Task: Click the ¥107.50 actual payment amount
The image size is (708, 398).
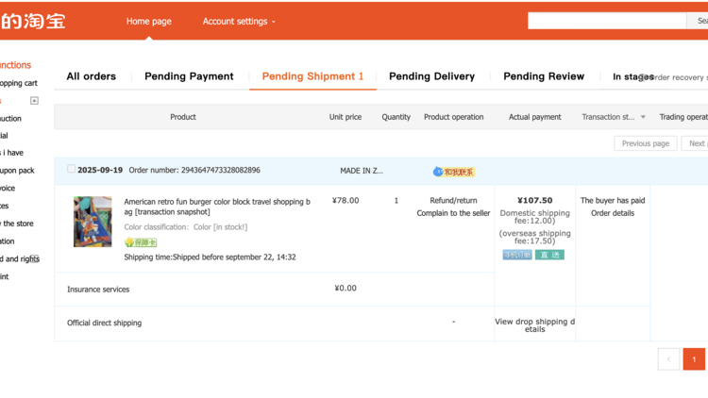Action: [x=534, y=200]
